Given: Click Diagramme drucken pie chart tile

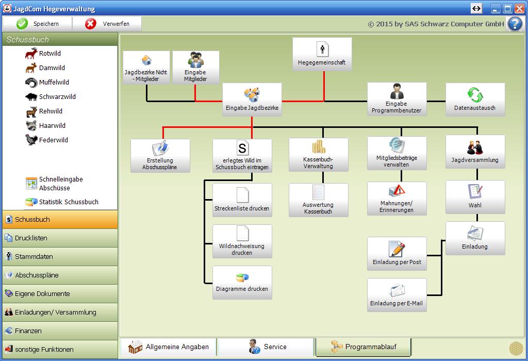Looking at the screenshot, I should [x=242, y=282].
